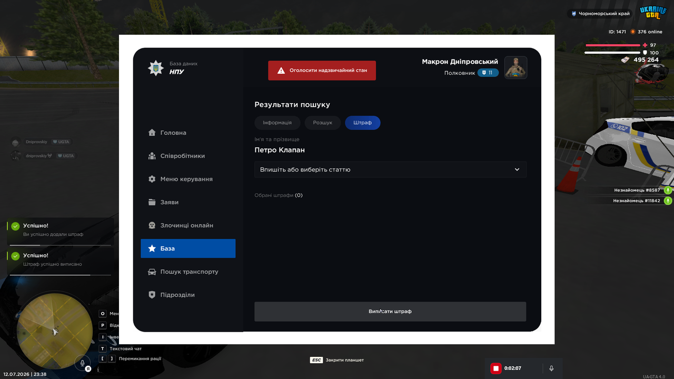Click the 'ID: 1471' text

click(x=618, y=32)
